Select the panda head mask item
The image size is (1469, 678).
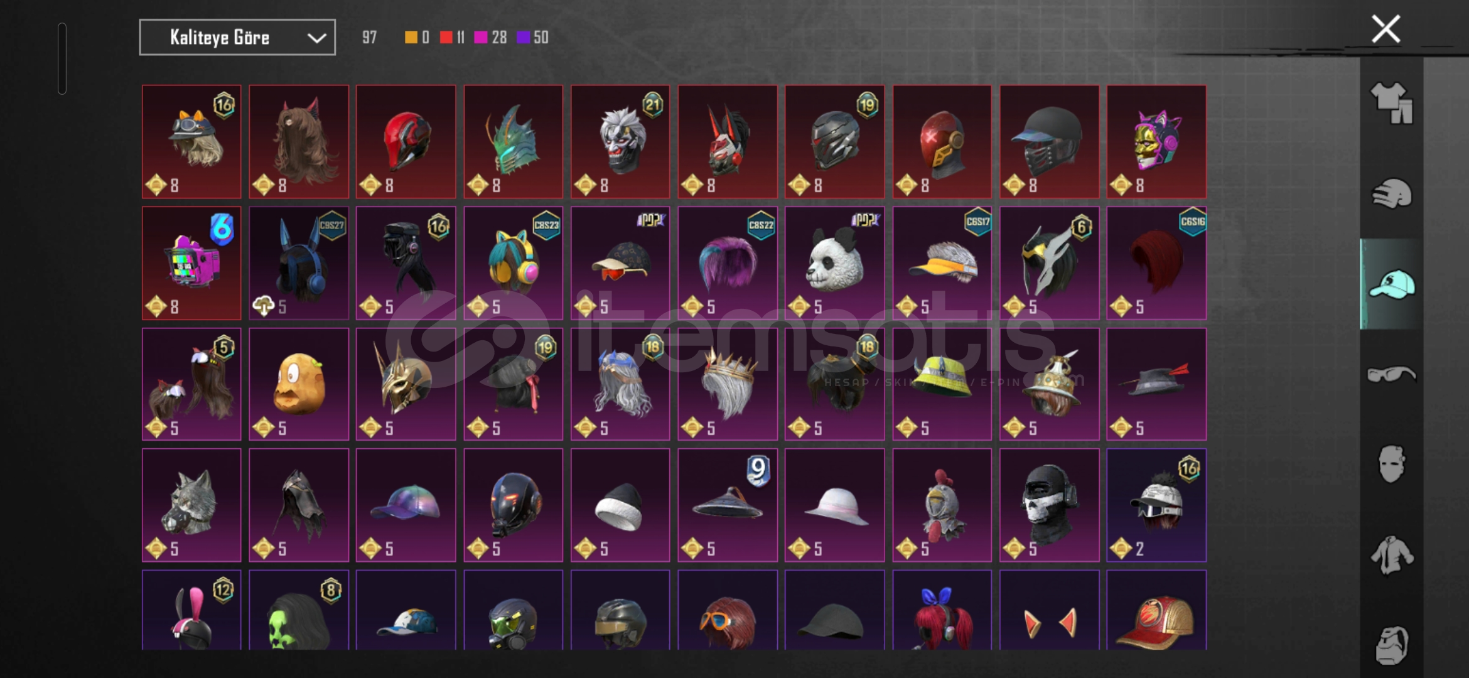tap(834, 263)
